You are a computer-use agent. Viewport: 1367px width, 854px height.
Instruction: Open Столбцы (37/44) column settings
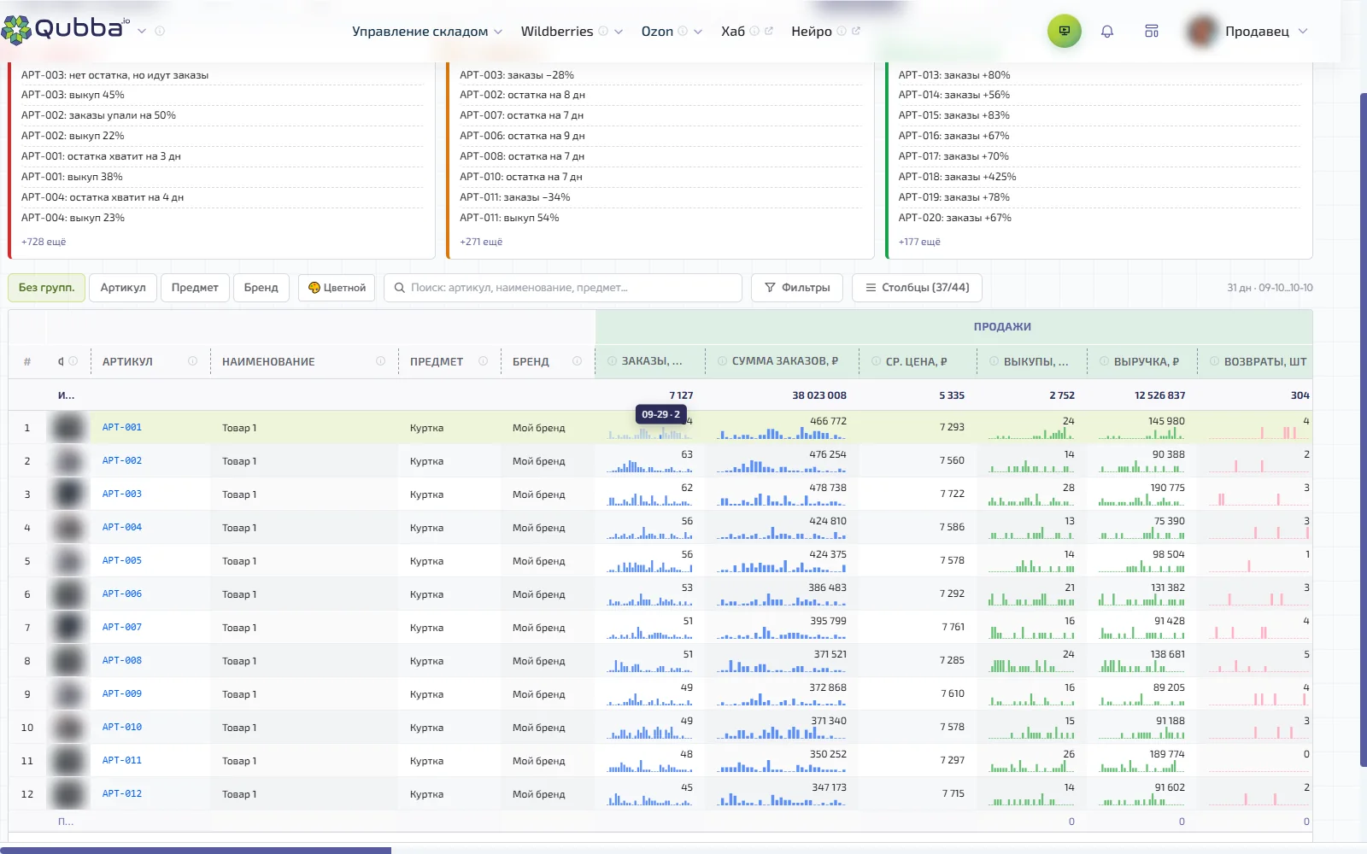click(x=917, y=288)
